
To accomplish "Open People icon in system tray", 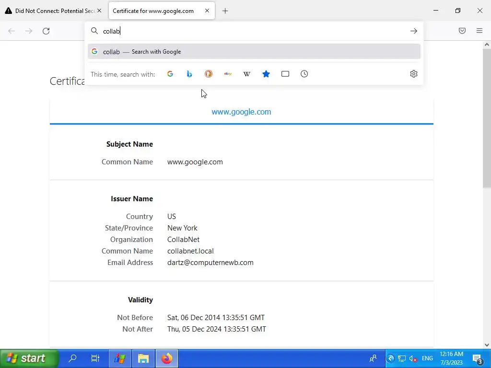I will [x=373, y=358].
